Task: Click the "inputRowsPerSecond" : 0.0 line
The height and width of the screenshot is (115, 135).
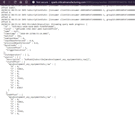Action: (19, 41)
